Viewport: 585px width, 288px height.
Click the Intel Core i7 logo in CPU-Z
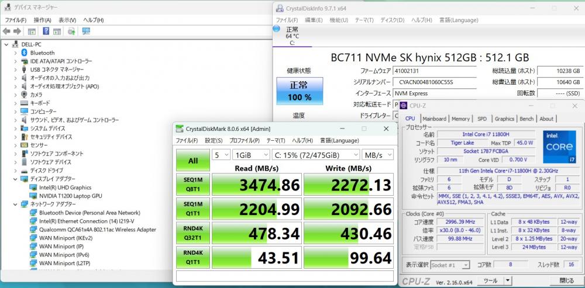(x=559, y=146)
